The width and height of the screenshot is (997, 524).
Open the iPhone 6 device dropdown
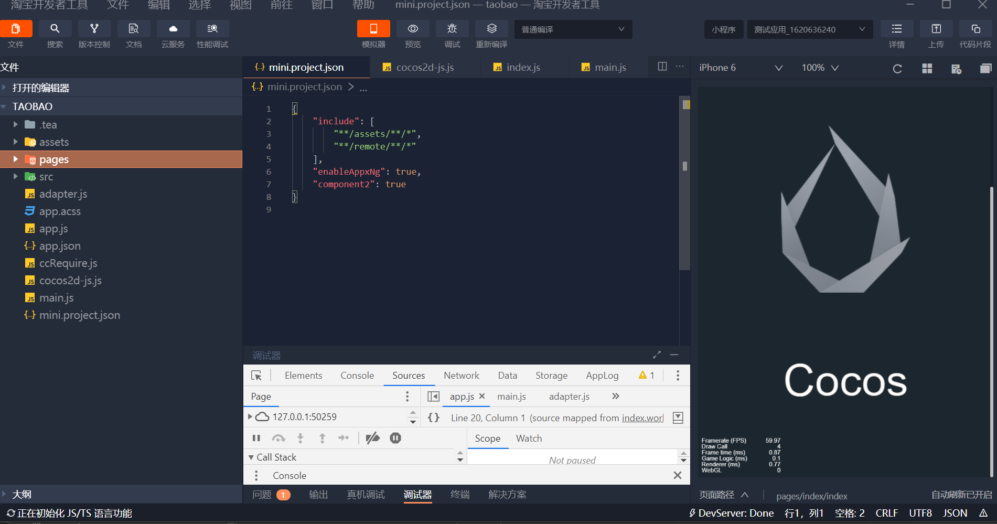(x=741, y=68)
